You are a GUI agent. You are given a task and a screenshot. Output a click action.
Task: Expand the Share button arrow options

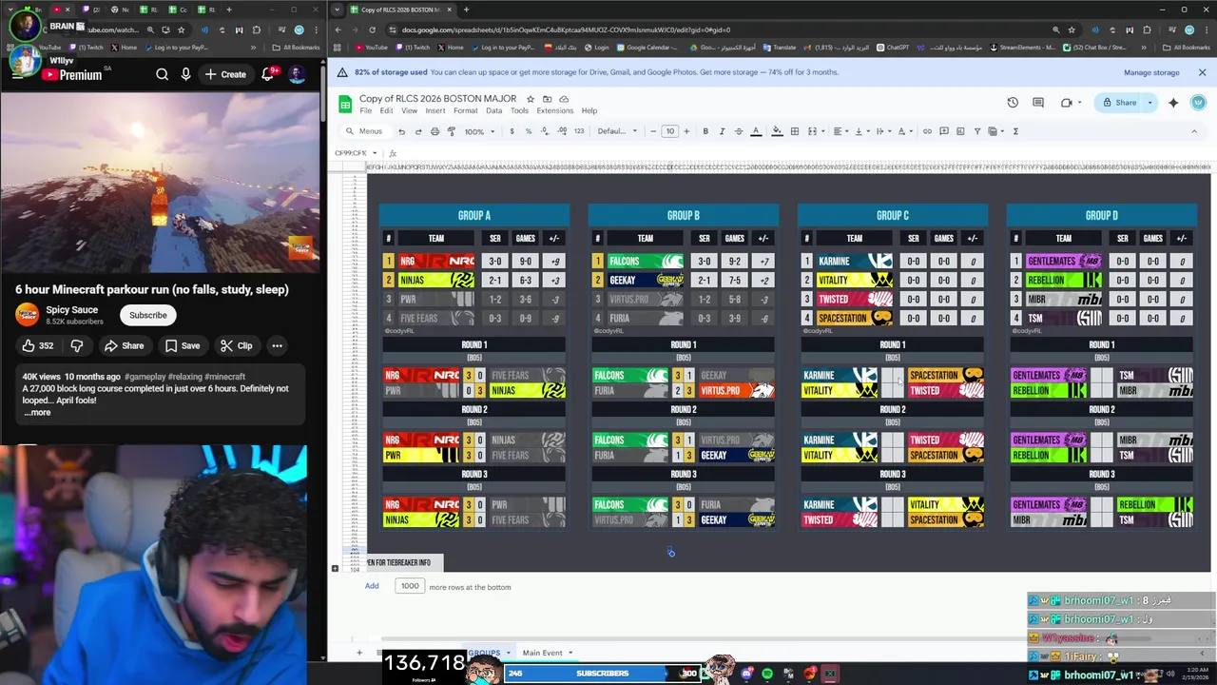1149,103
